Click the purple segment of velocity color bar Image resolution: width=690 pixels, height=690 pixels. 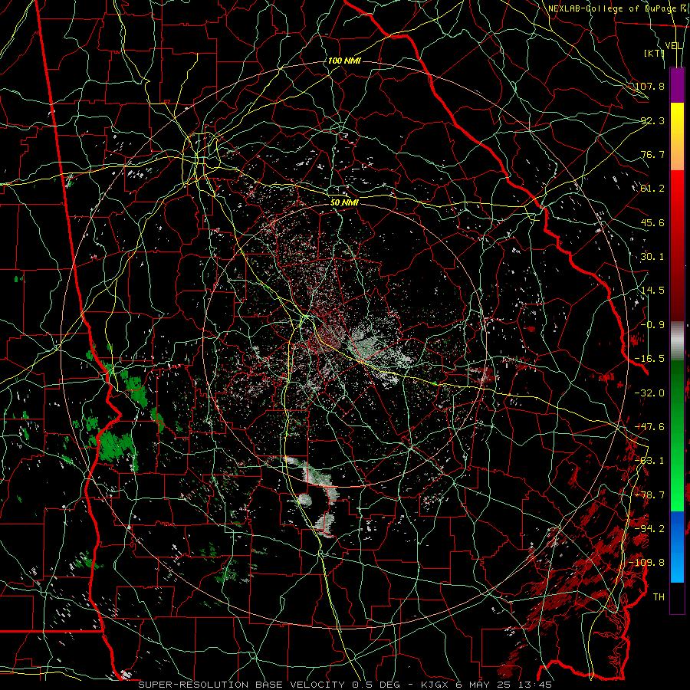click(x=677, y=85)
